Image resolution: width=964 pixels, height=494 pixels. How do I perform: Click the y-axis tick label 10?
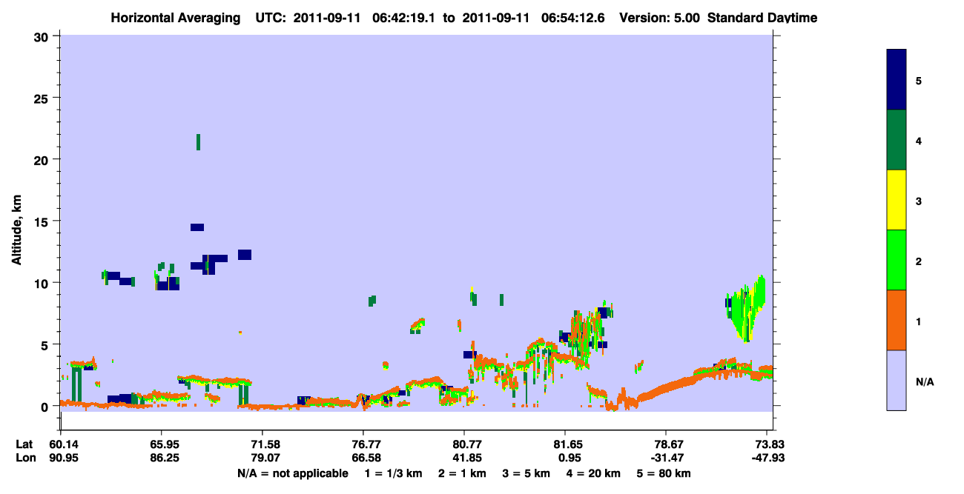pos(43,283)
